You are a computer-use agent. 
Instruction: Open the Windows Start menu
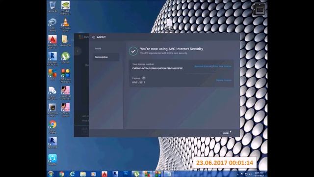[x=51, y=174]
